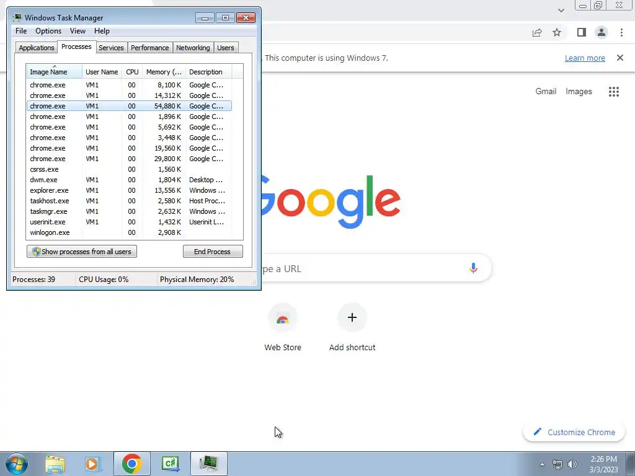Open Windows Explorer from taskbar
The image size is (635, 476).
[55, 464]
